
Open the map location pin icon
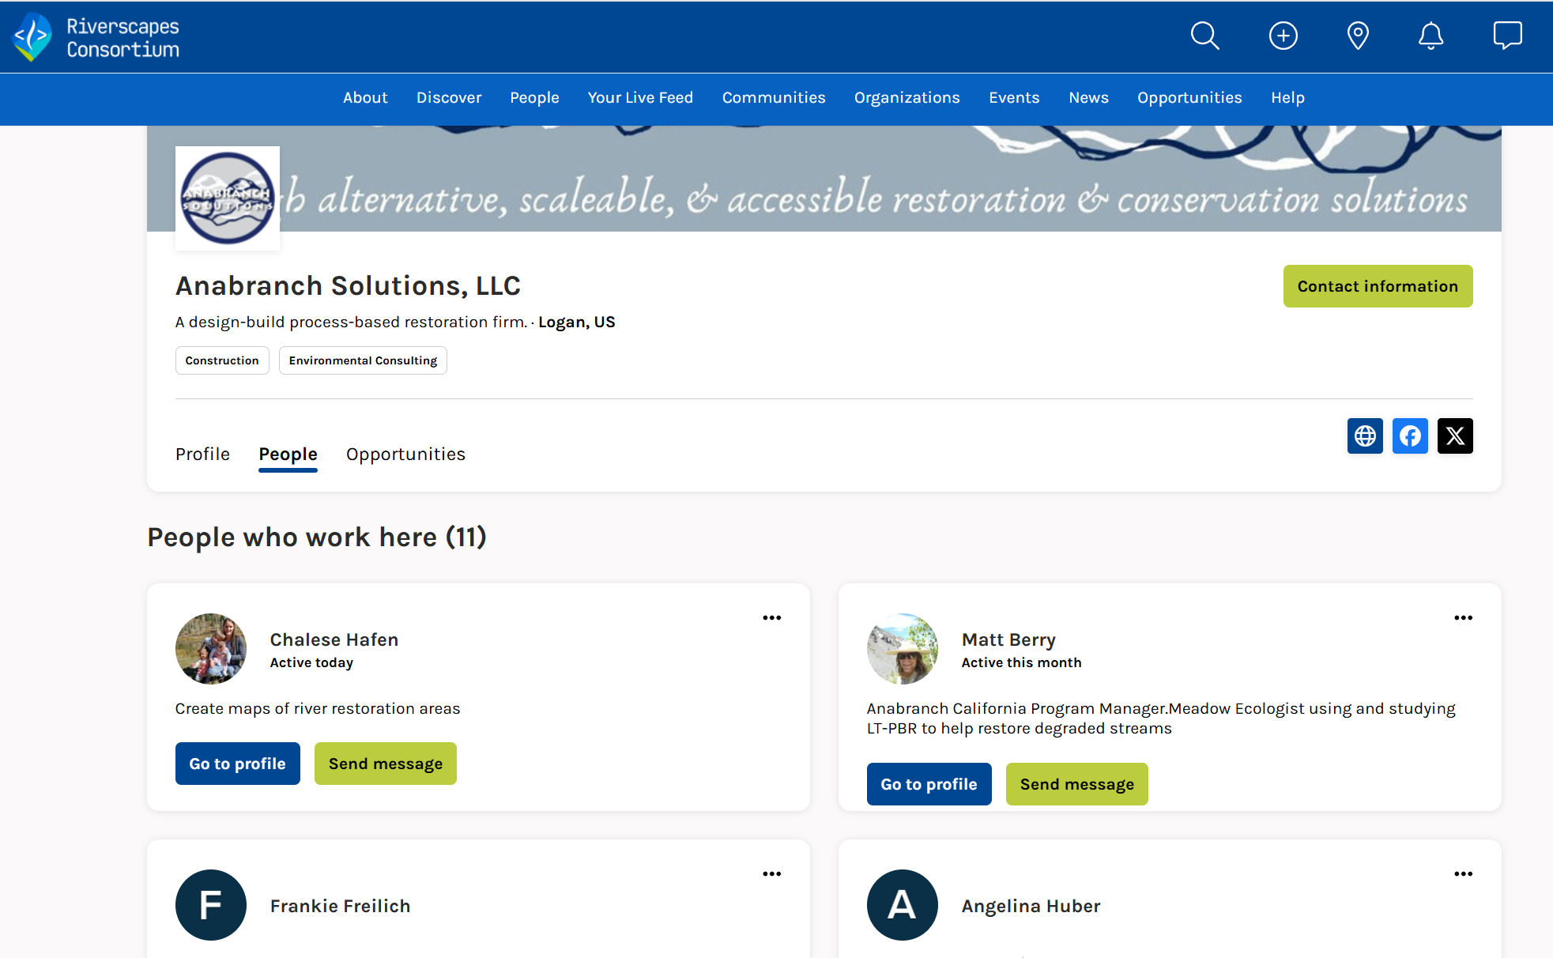pyautogui.click(x=1358, y=36)
